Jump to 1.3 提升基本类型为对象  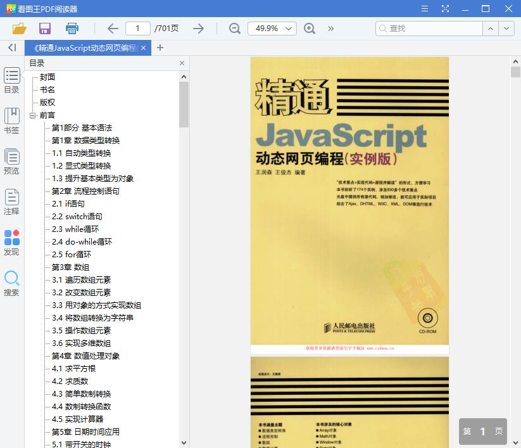[x=92, y=179]
